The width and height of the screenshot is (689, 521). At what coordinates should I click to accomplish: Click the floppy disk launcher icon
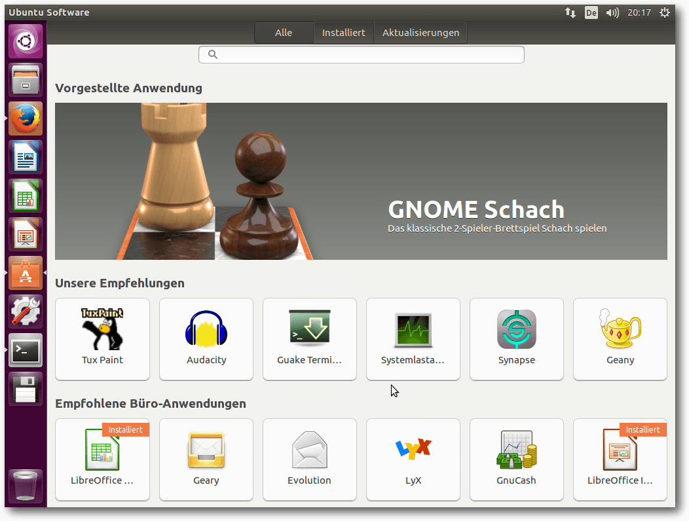point(26,389)
